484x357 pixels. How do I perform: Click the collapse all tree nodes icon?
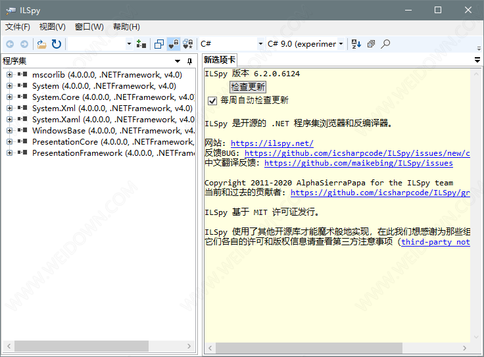click(x=371, y=44)
